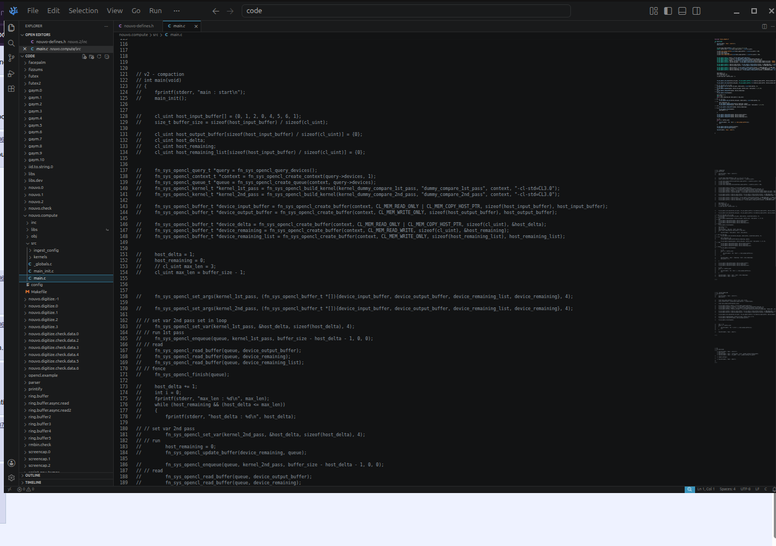Refresh the explorer file tree

coord(99,56)
